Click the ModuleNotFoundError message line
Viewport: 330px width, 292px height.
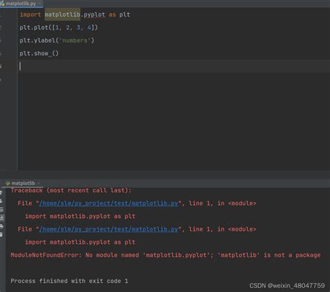(166, 255)
